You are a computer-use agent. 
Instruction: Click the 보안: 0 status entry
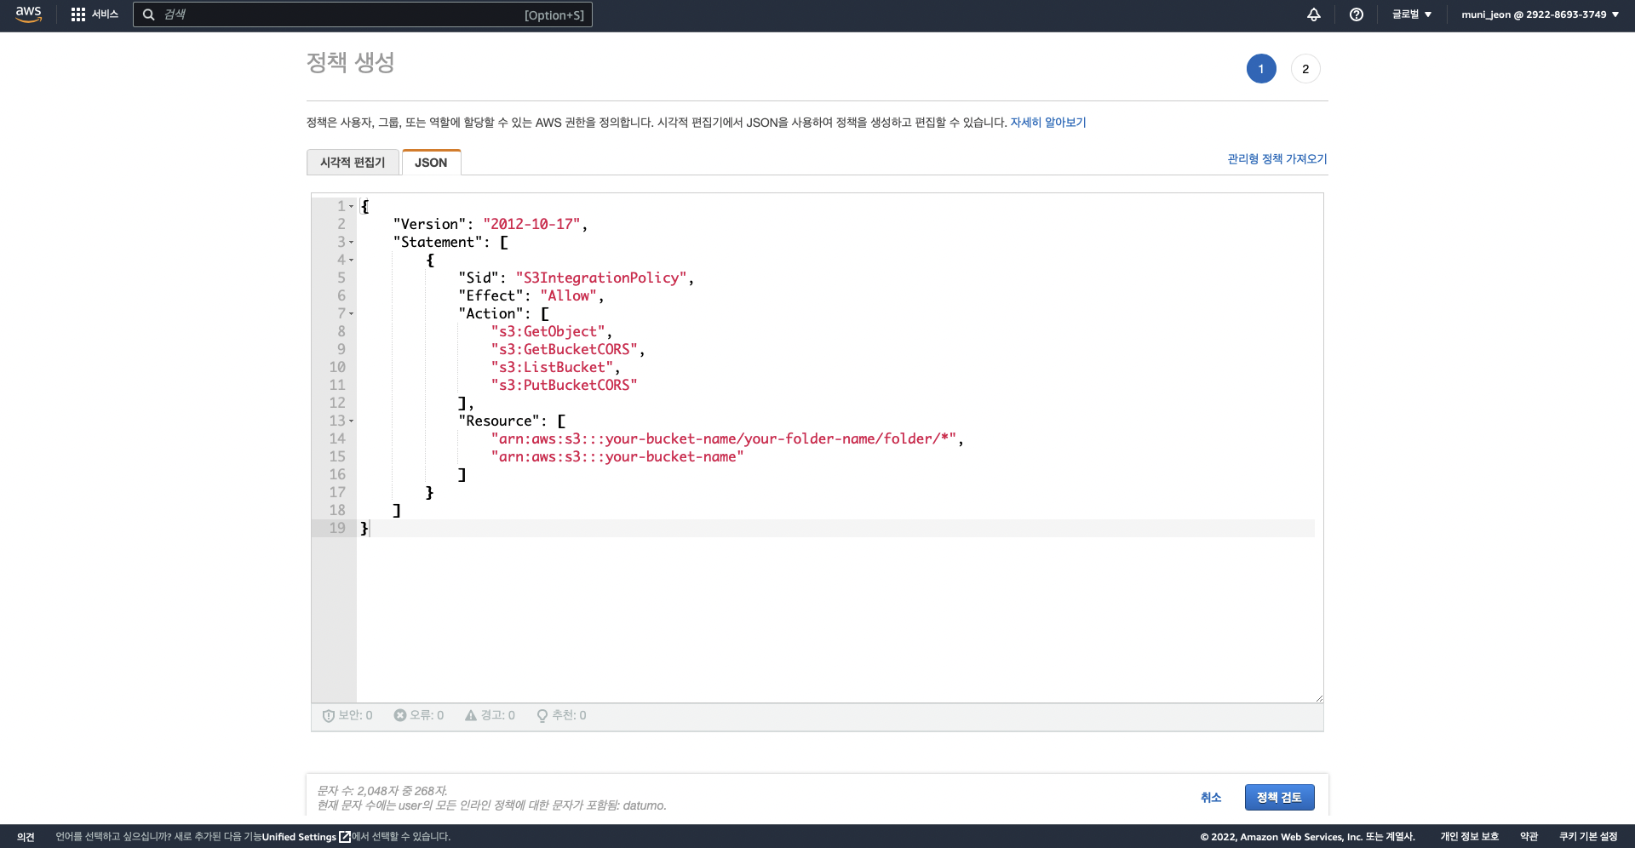pyautogui.click(x=347, y=716)
